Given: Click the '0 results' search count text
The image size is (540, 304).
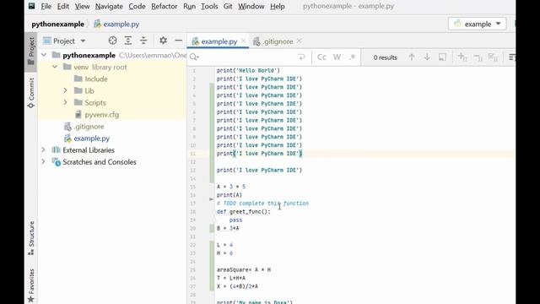Looking at the screenshot, I should click(386, 57).
